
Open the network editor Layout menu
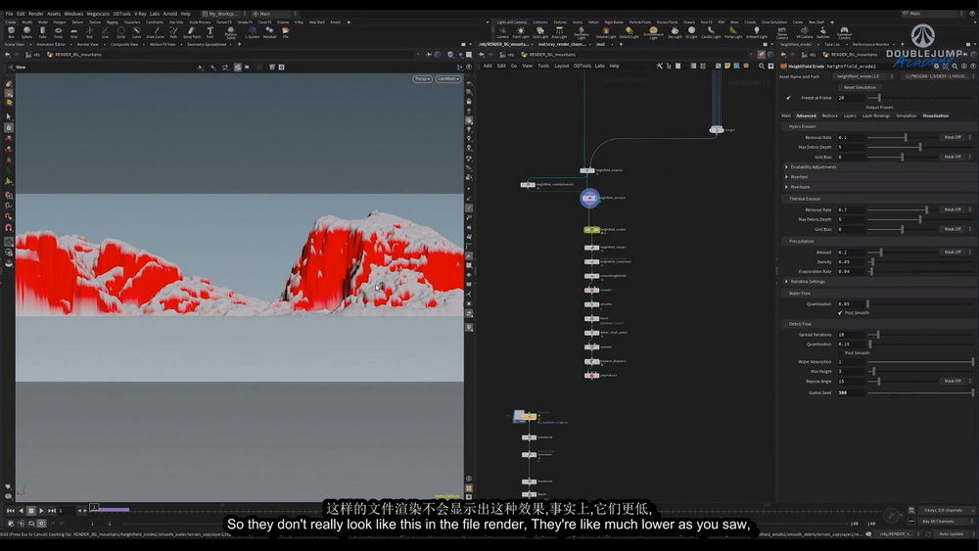[561, 66]
